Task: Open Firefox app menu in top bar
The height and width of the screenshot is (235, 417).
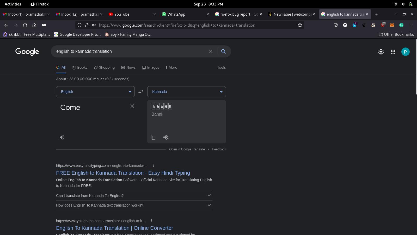Action: point(40,4)
